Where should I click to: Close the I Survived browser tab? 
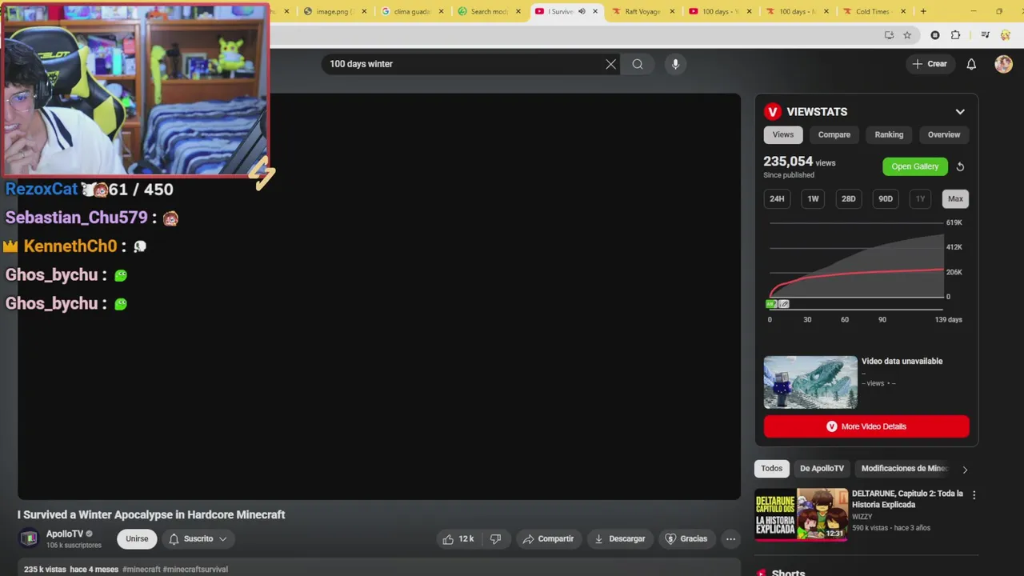coord(595,11)
